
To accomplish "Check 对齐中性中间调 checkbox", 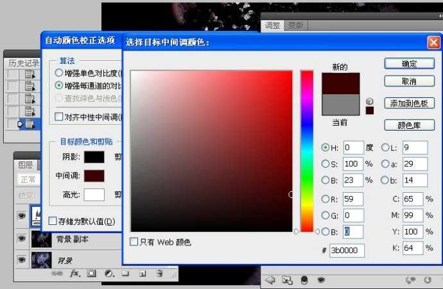I will (x=59, y=117).
